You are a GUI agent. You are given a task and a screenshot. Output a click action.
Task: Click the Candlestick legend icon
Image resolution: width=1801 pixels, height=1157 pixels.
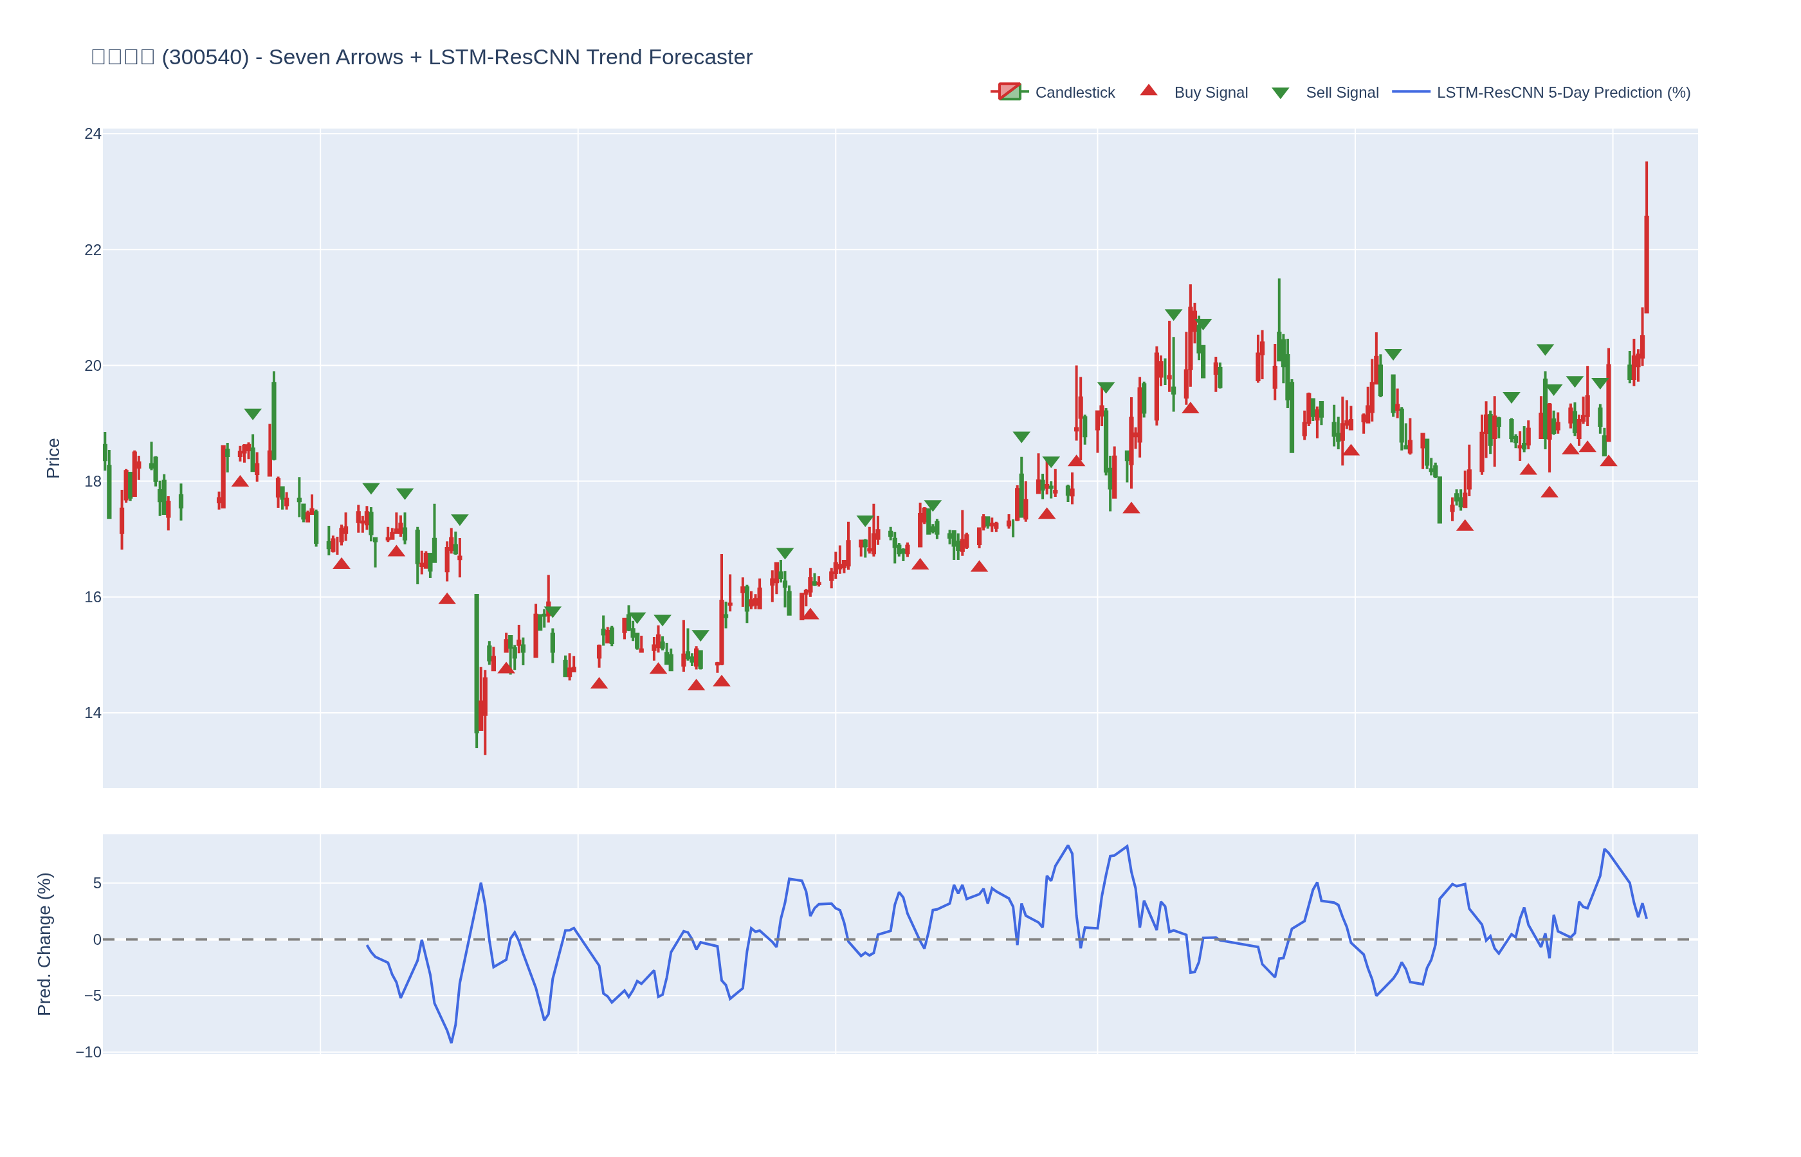(1009, 93)
